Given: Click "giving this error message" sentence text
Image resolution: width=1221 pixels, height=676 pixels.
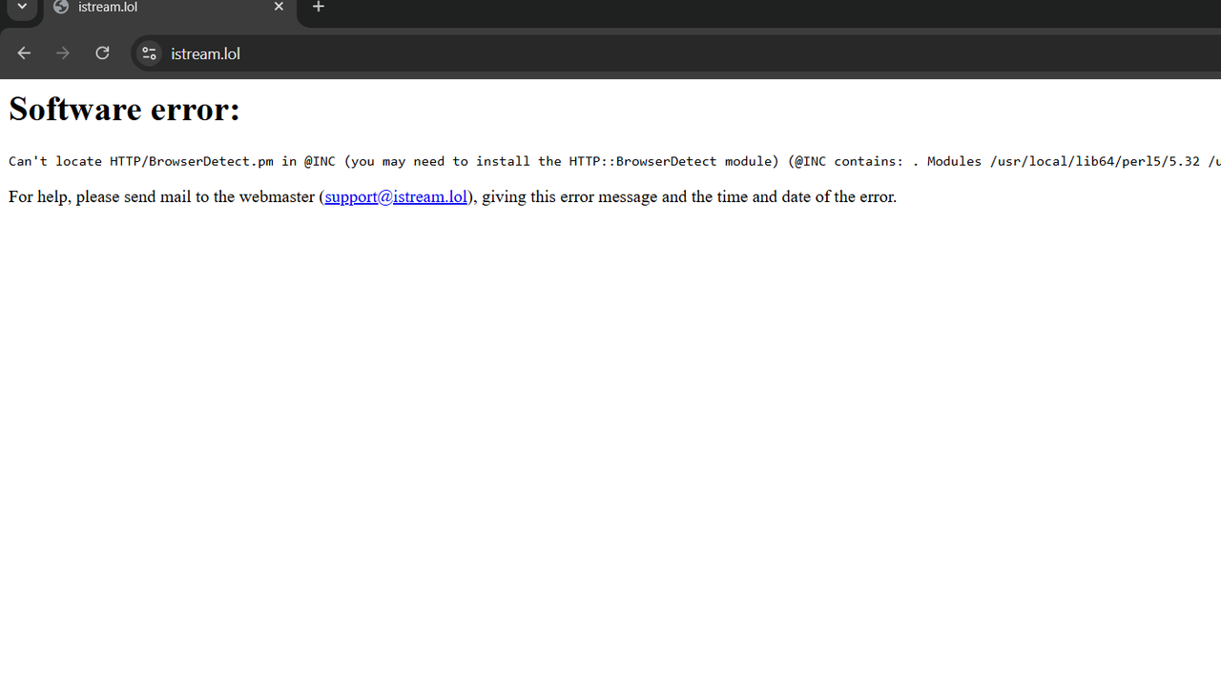Looking at the screenshot, I should tap(569, 197).
